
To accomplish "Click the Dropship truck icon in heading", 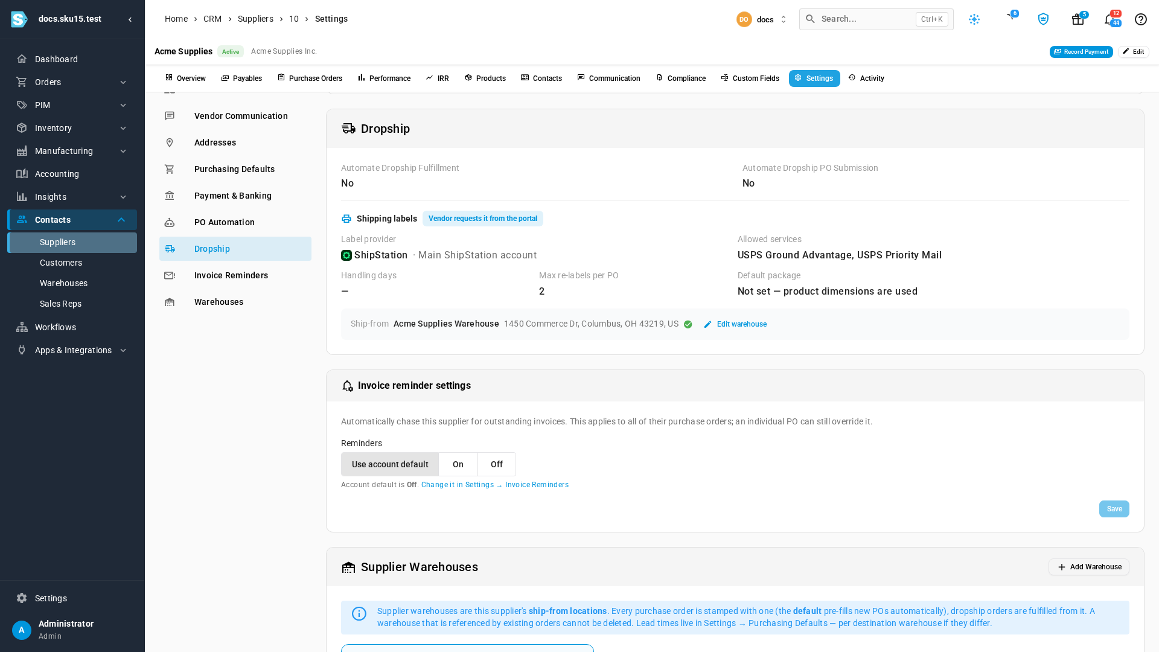I will 348,129.
